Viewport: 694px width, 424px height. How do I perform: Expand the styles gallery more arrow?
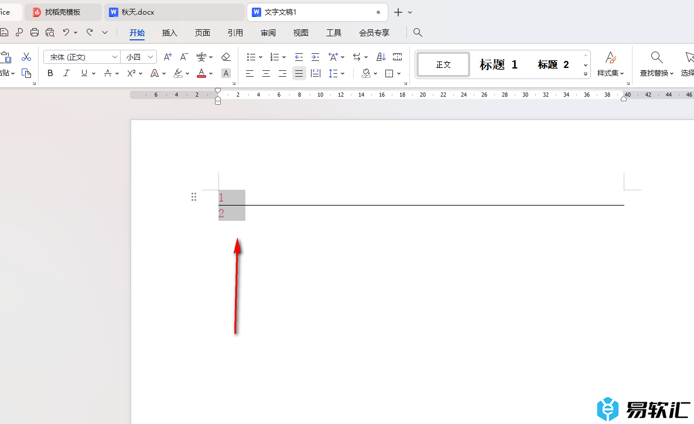click(x=586, y=74)
